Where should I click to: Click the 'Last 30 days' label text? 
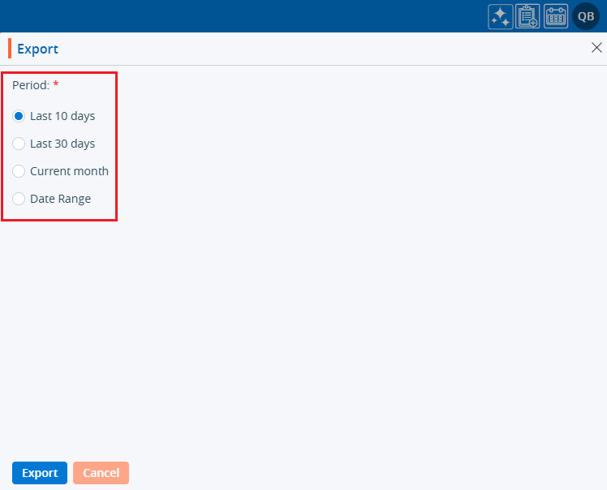pos(62,144)
